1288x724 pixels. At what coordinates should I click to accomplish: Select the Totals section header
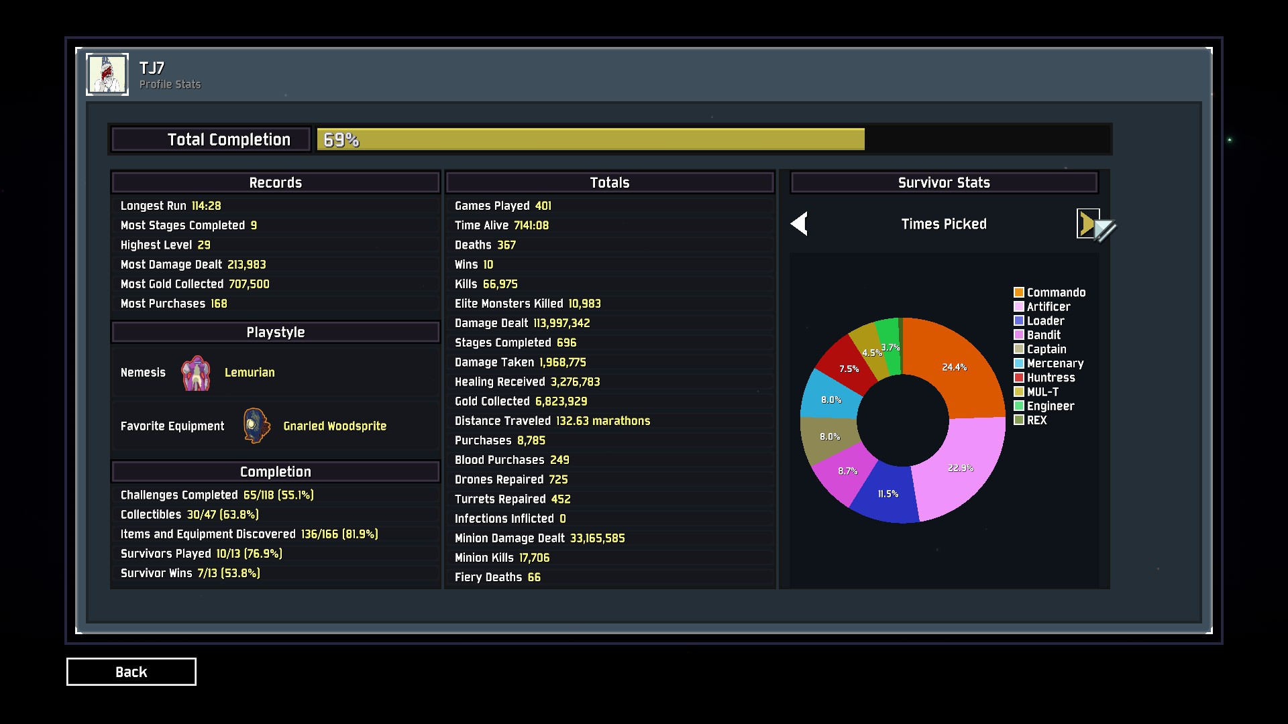click(x=609, y=182)
